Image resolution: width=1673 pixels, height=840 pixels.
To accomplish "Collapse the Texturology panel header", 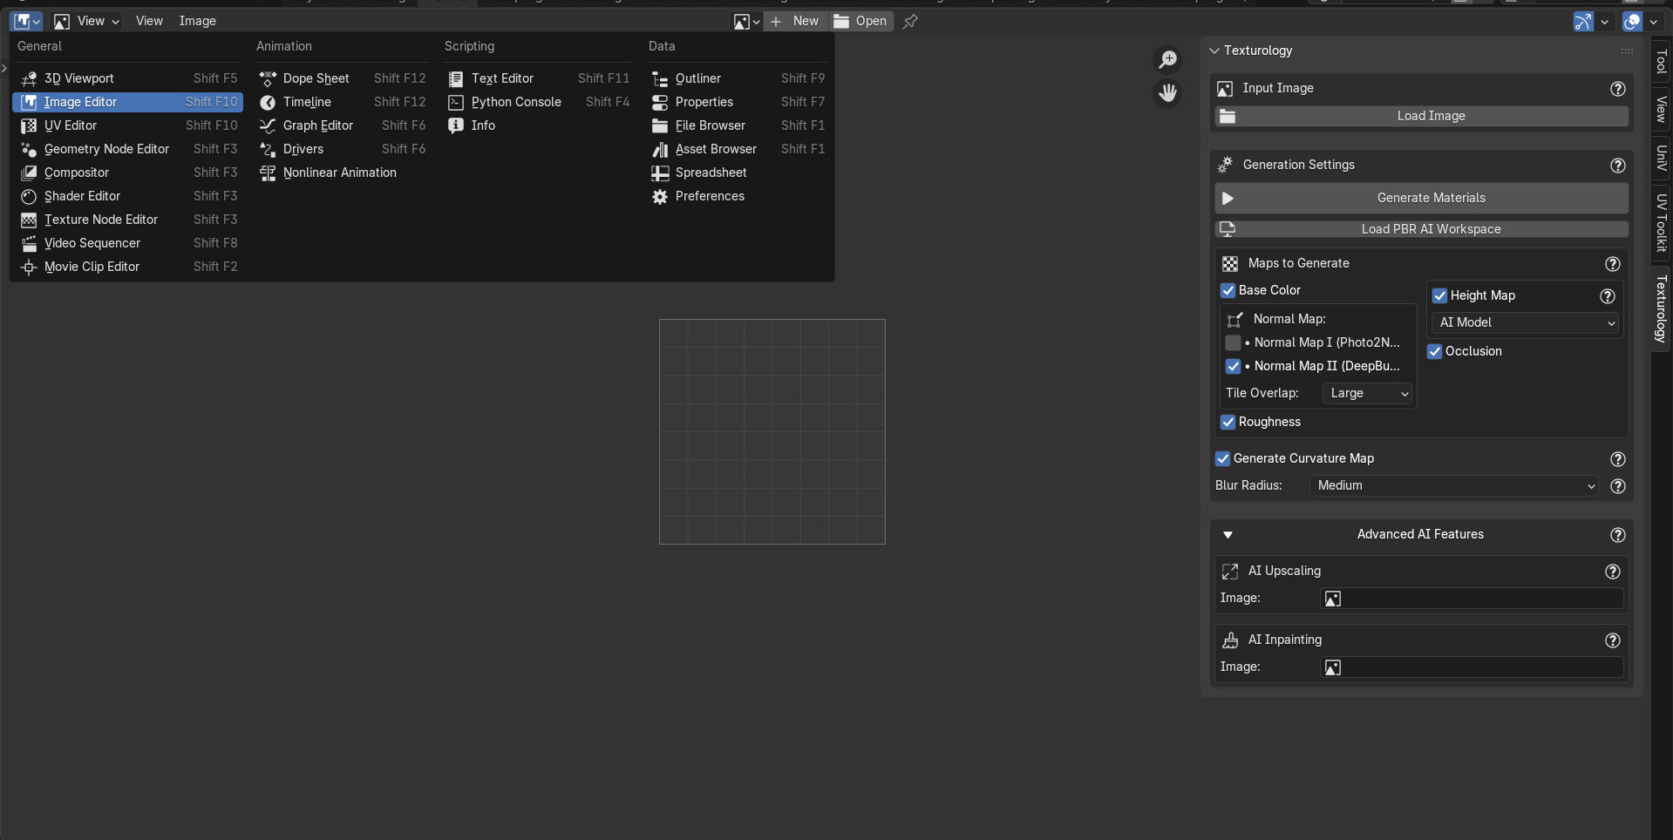I will [1214, 51].
